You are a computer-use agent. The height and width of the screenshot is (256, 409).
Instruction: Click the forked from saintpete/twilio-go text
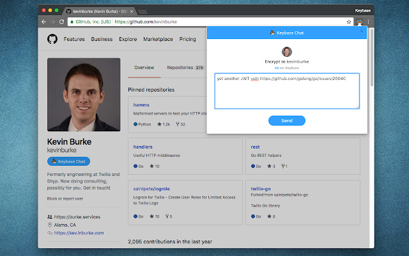click(x=279, y=195)
